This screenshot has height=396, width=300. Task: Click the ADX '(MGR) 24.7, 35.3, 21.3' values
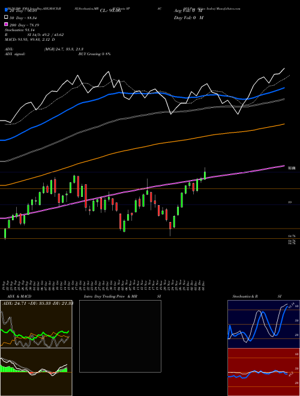64,49
